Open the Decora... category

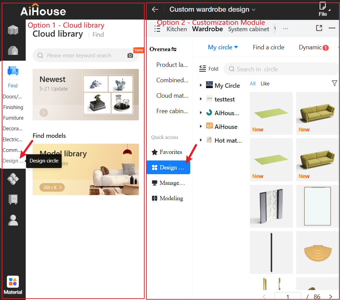(x=13, y=129)
